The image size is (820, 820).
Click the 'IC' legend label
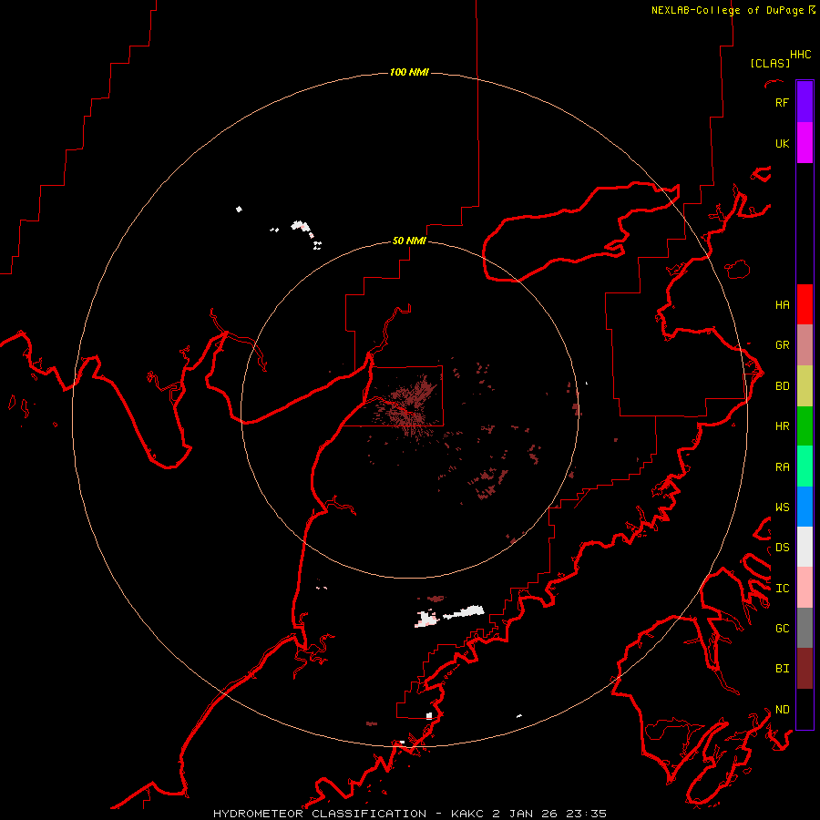click(782, 589)
